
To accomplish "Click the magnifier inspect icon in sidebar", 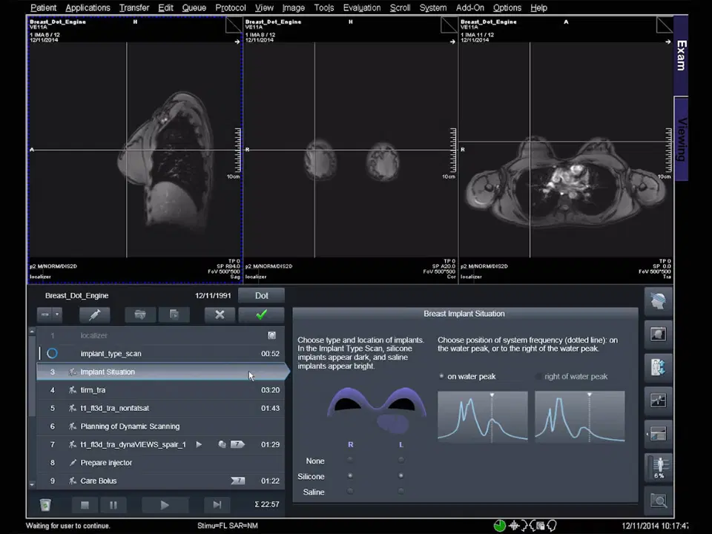I will point(658,501).
